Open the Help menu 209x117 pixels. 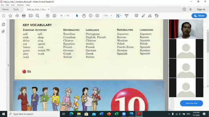[x=28, y=5]
